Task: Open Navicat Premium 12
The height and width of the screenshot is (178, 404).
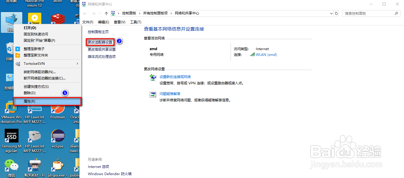Action: [34, 3]
